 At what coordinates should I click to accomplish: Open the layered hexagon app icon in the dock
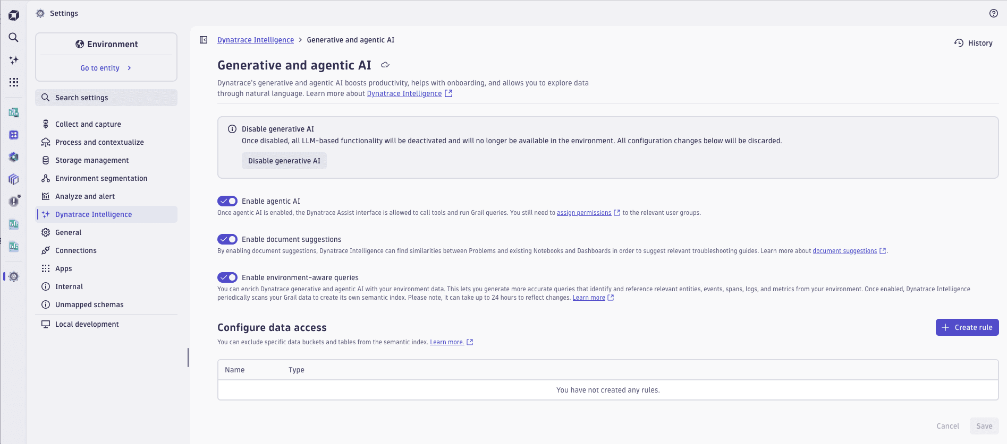pos(14,157)
